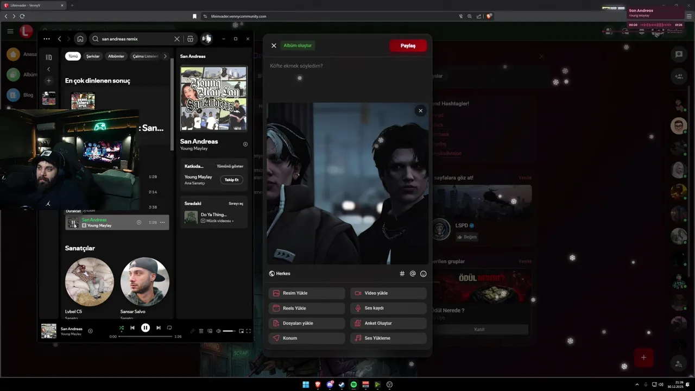Open Spotify profile avatar menu
The height and width of the screenshot is (391, 695).
click(206, 39)
